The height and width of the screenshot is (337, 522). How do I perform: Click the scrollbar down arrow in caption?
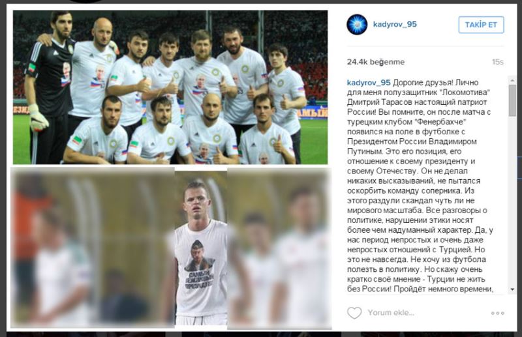512,289
